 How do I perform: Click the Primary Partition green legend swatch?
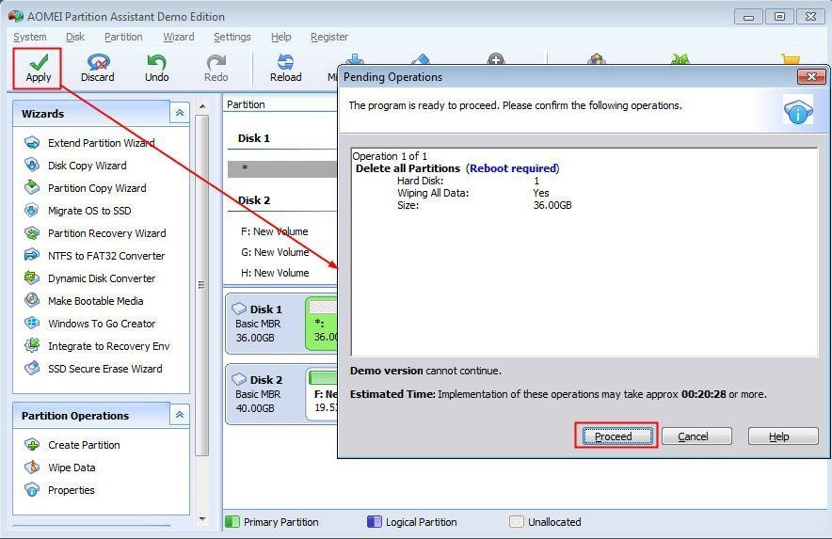coord(232,521)
